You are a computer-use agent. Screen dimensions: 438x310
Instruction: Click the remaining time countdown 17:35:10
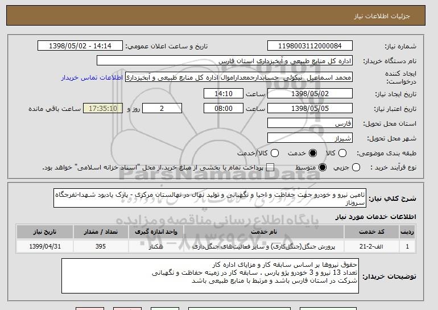[103, 109]
